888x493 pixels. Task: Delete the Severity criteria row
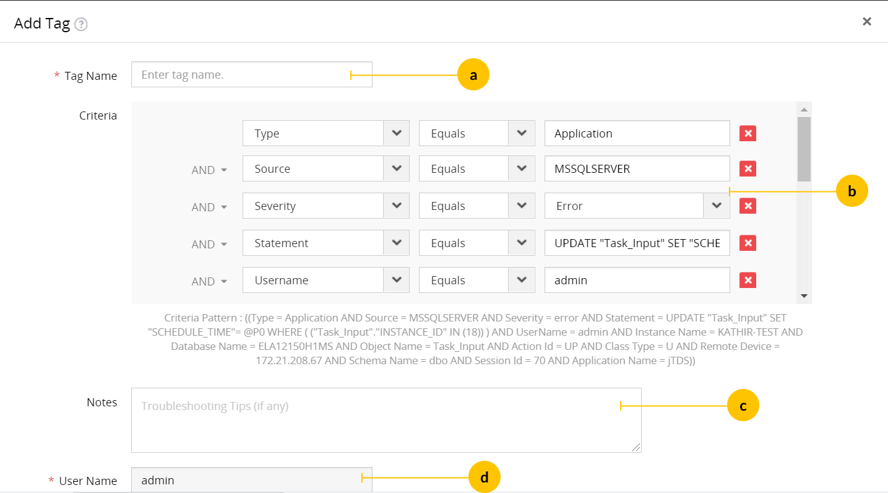(x=747, y=205)
